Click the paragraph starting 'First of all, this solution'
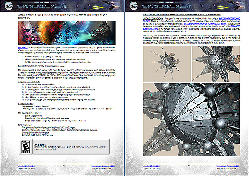Screen dimensions: 249x176 191,40
